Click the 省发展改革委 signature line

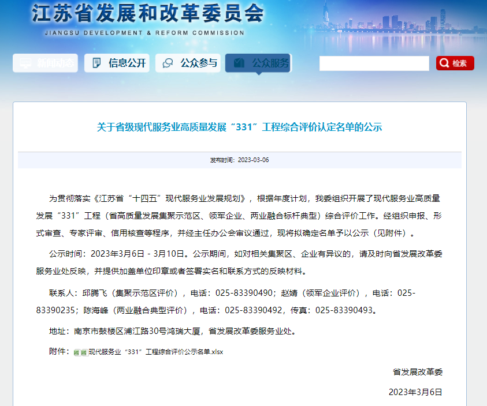click(417, 372)
